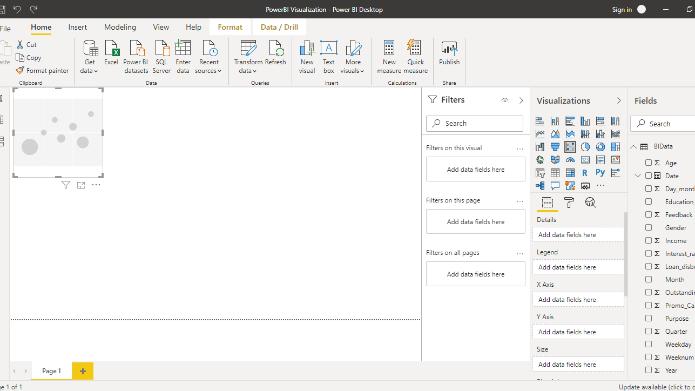Open the Data / Drill tab
Image resolution: width=695 pixels, height=391 pixels.
click(x=279, y=27)
